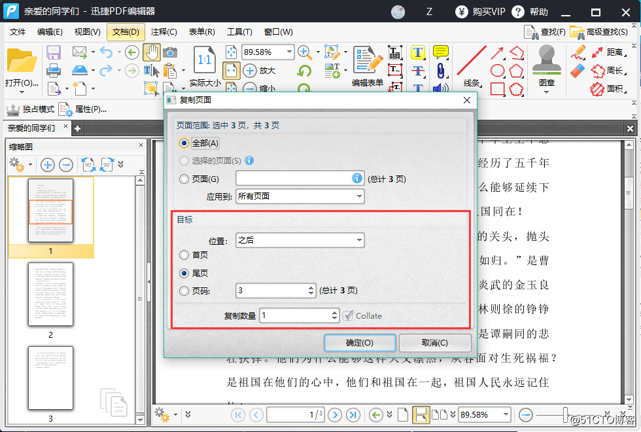Select the red oval shape tool
641x432 pixels.
pos(497,71)
